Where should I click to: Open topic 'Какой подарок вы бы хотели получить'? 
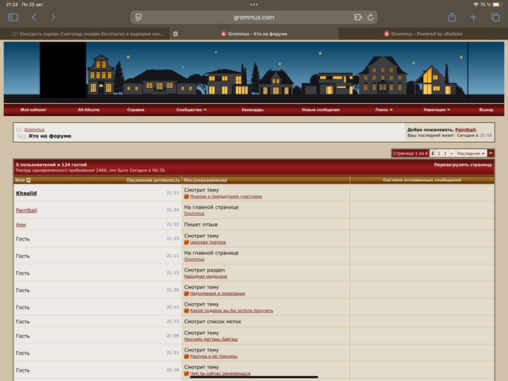tap(231, 311)
